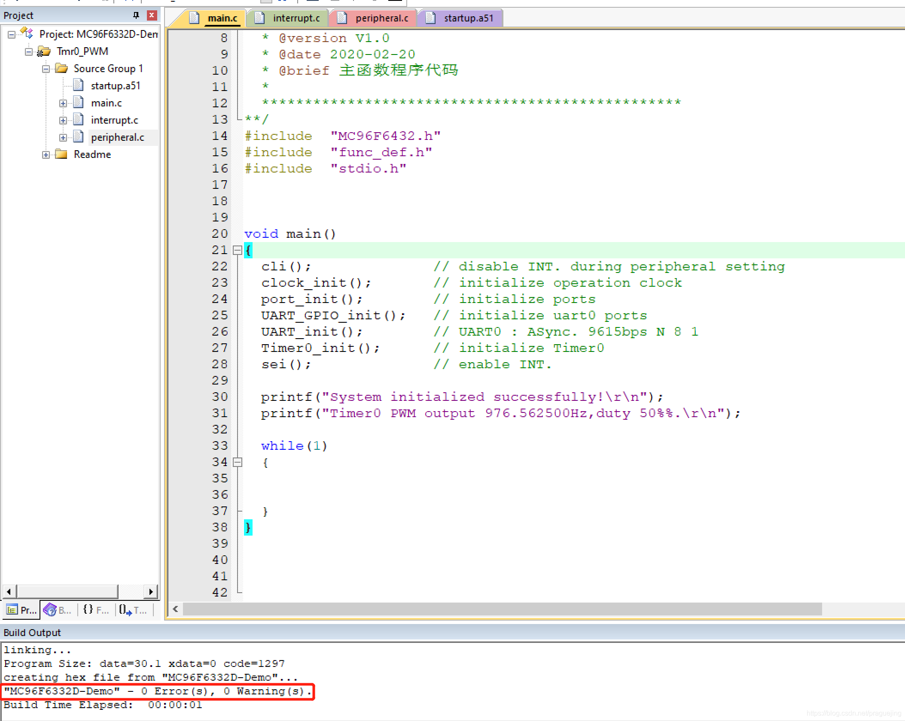The image size is (905, 721).
Task: Click the editor horizontal scrollbar thumb
Action: point(503,609)
